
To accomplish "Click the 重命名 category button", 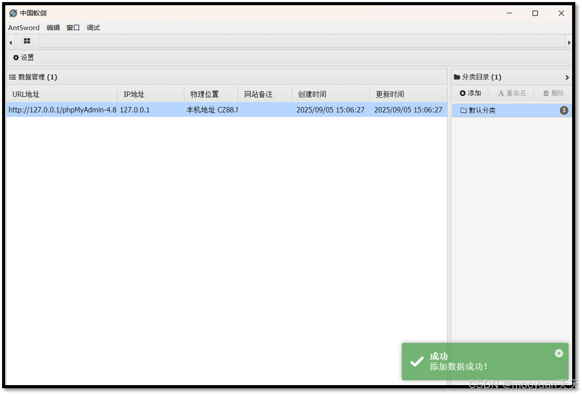I will (512, 93).
